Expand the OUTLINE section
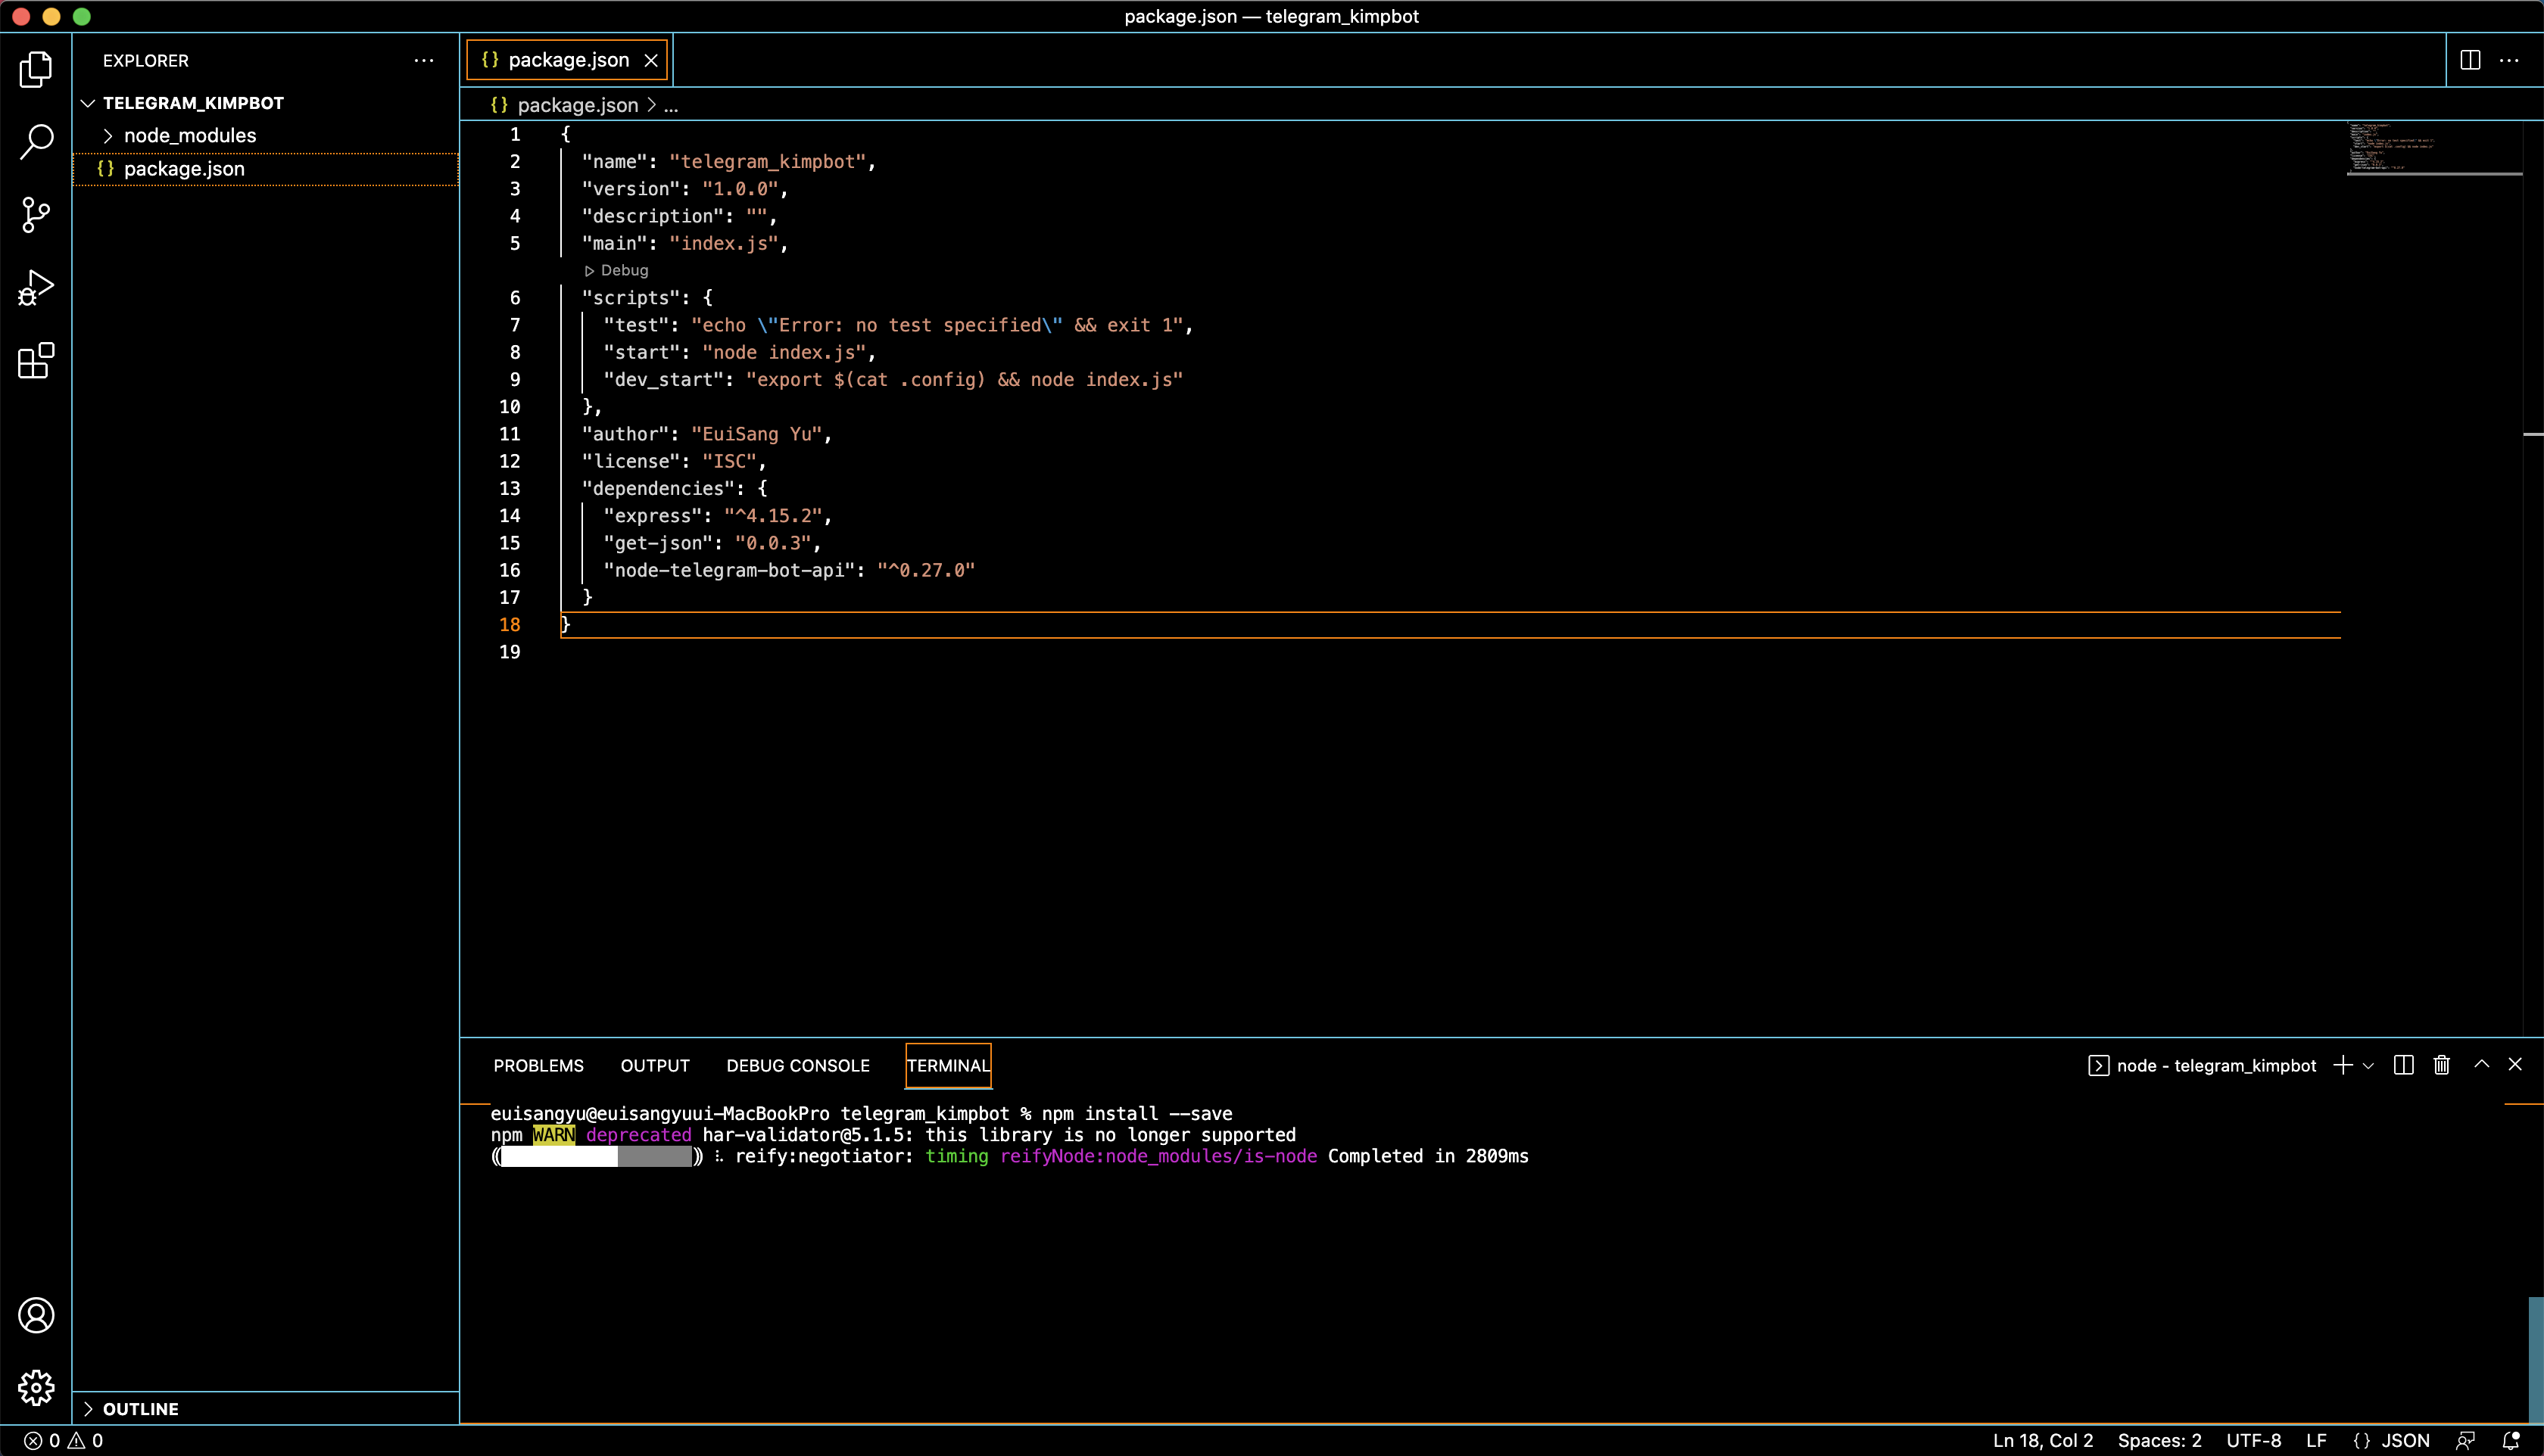 140,1408
